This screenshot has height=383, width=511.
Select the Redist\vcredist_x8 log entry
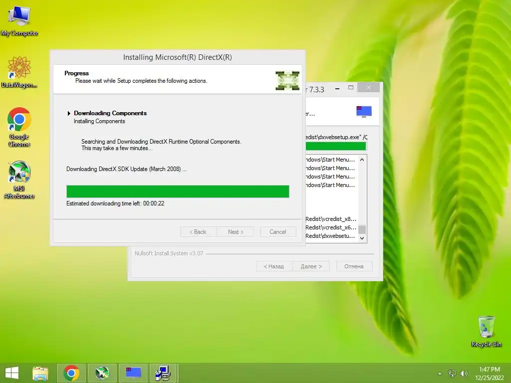coord(331,219)
